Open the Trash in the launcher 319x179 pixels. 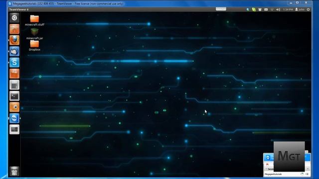tap(14, 171)
